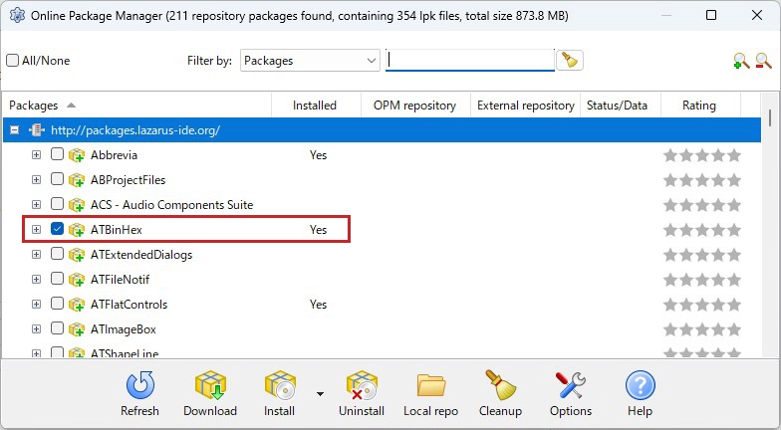Open the Install button dropdown arrow
Screen dimensions: 781x430
tap(320, 393)
